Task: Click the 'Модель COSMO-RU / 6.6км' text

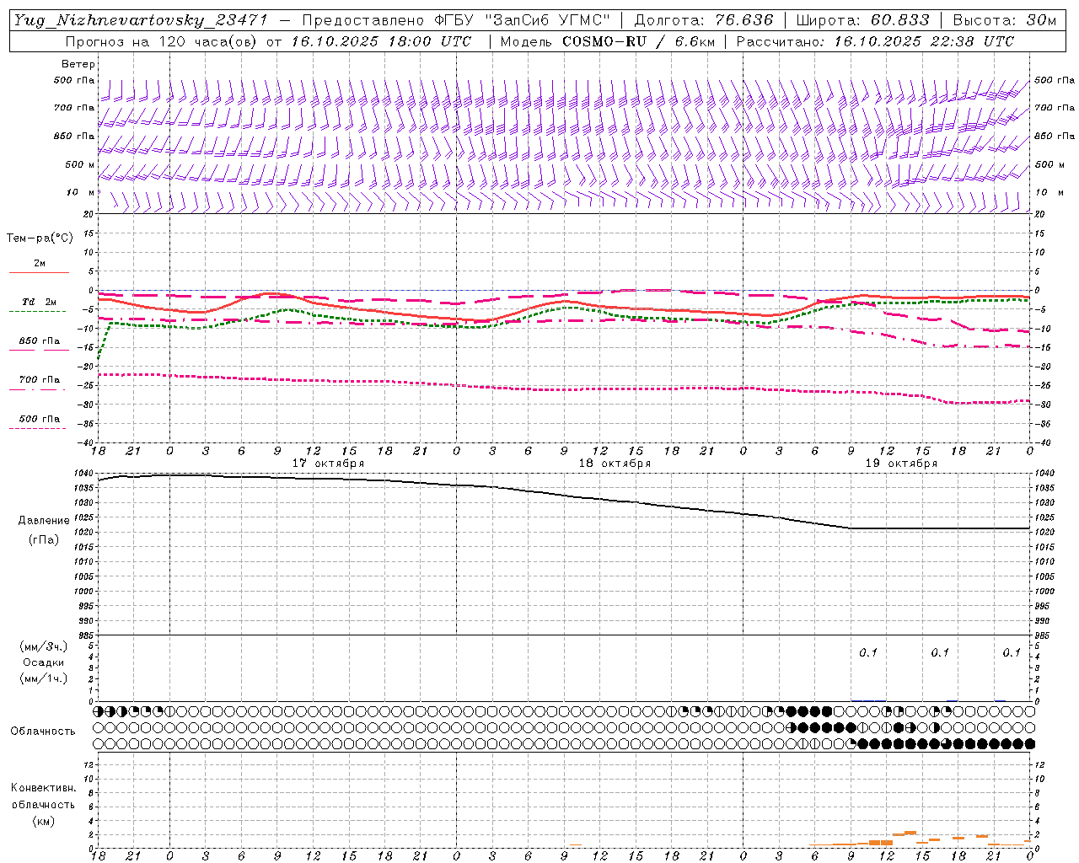Action: pyautogui.click(x=607, y=41)
